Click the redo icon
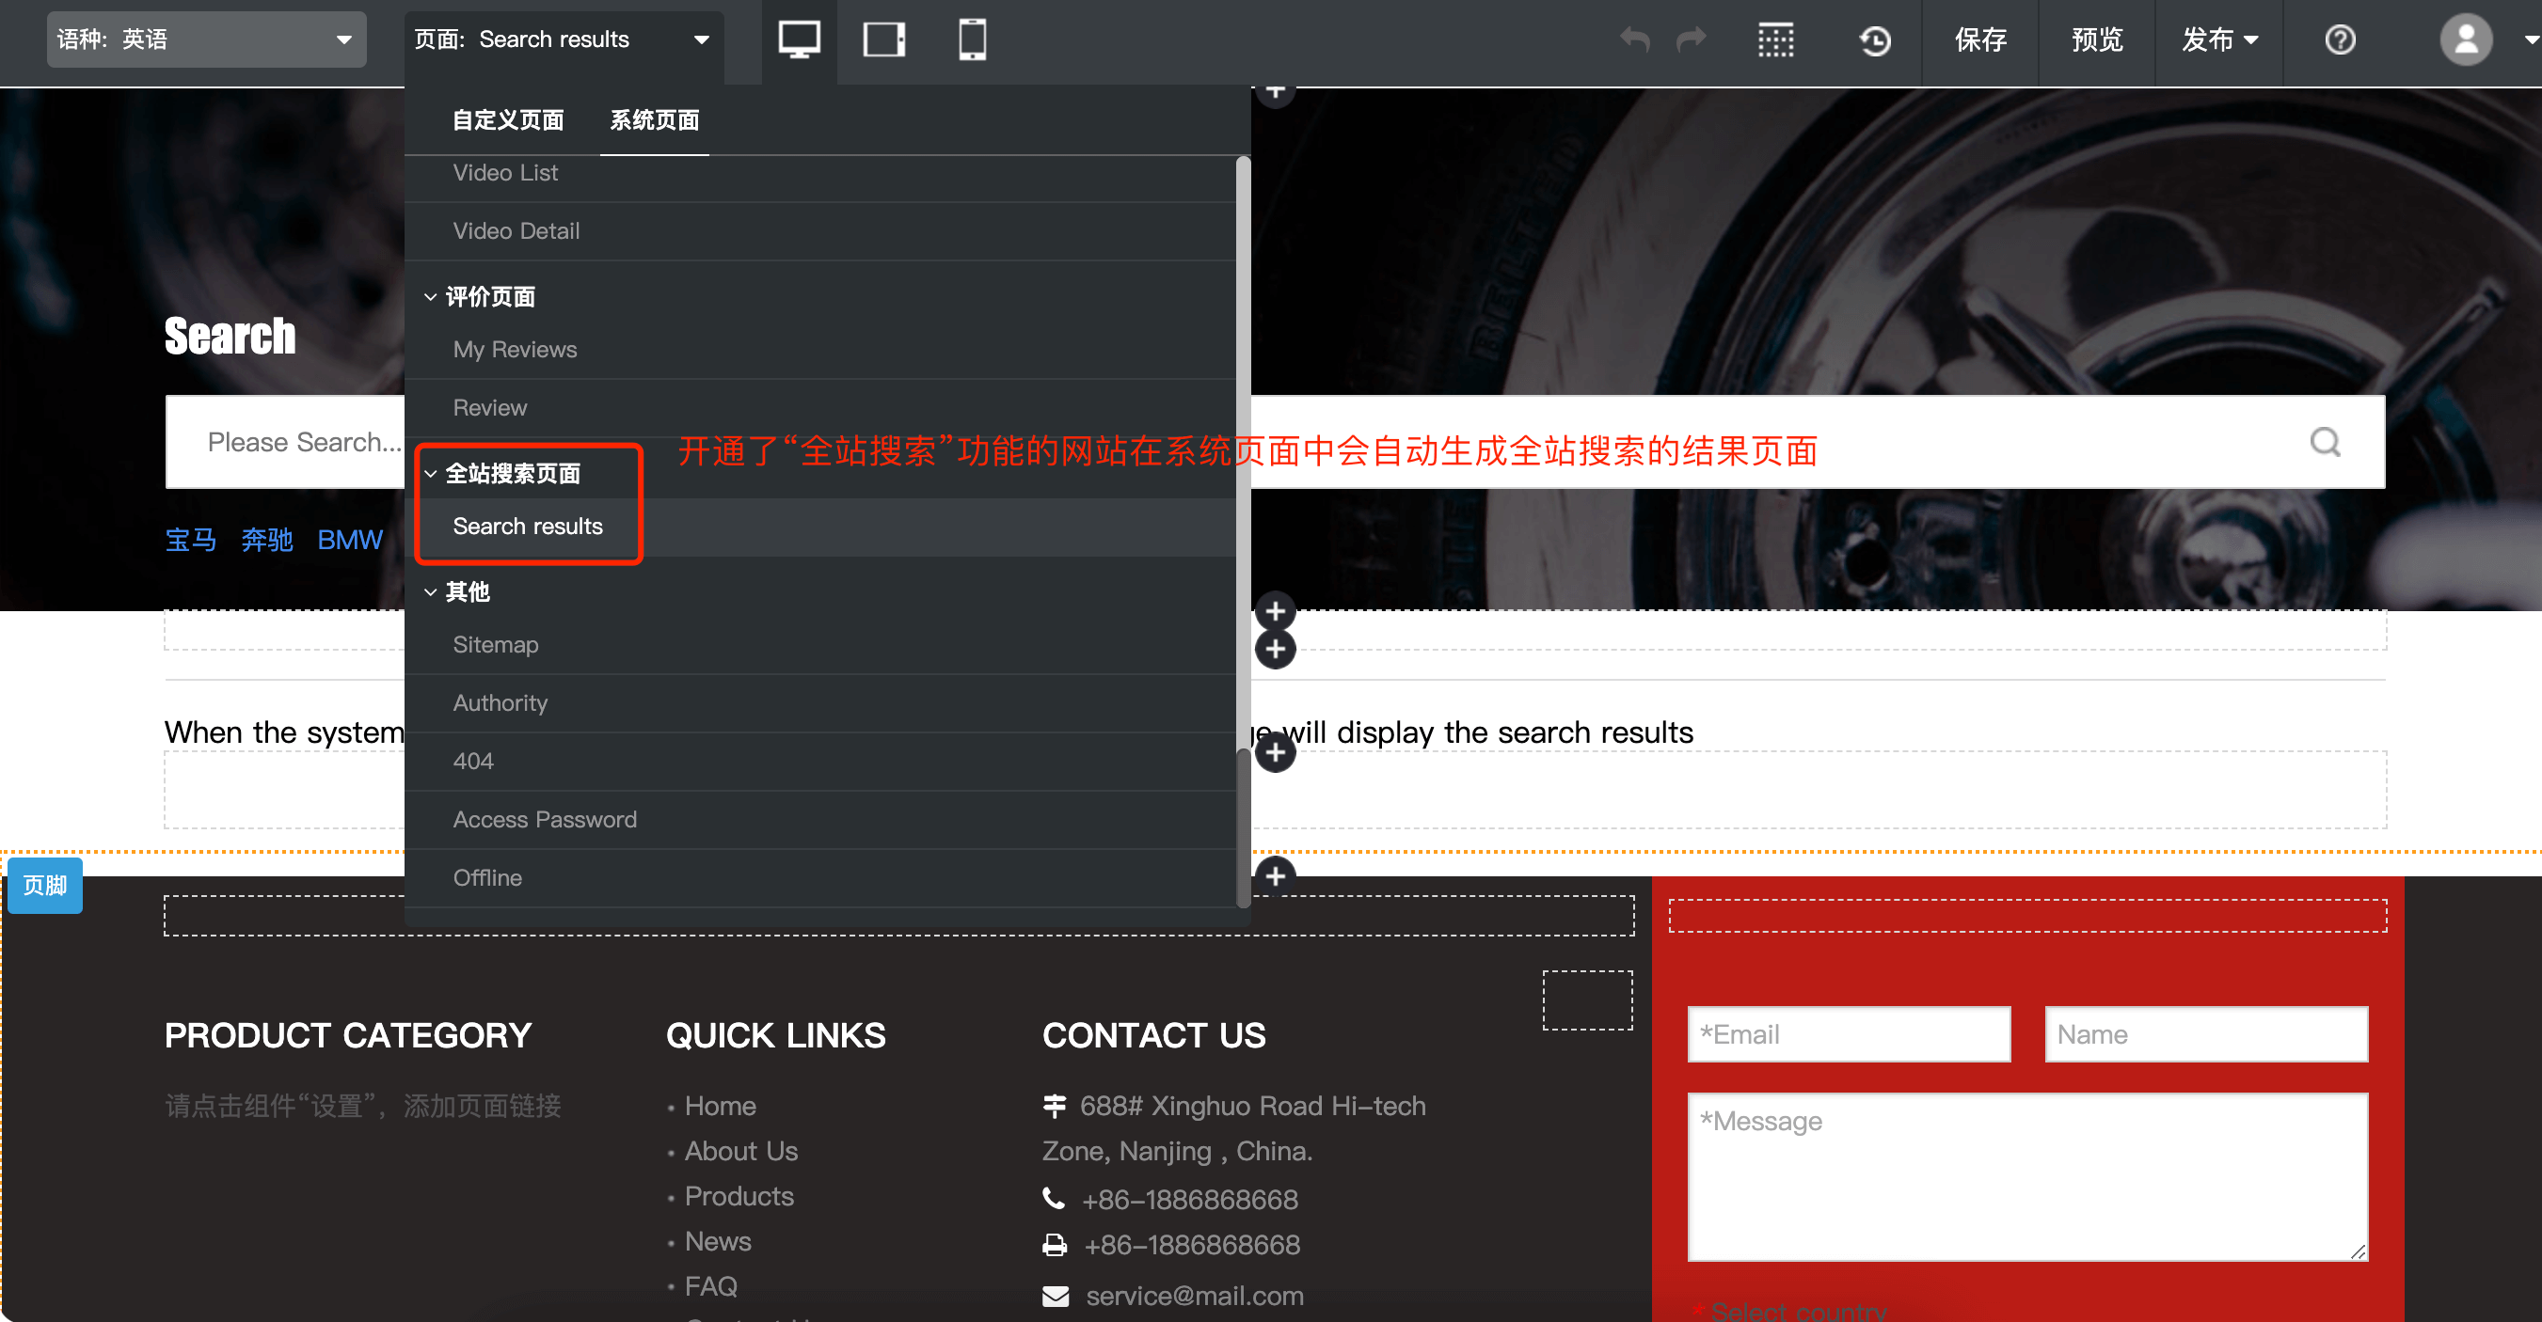2542x1322 pixels. point(1691,39)
